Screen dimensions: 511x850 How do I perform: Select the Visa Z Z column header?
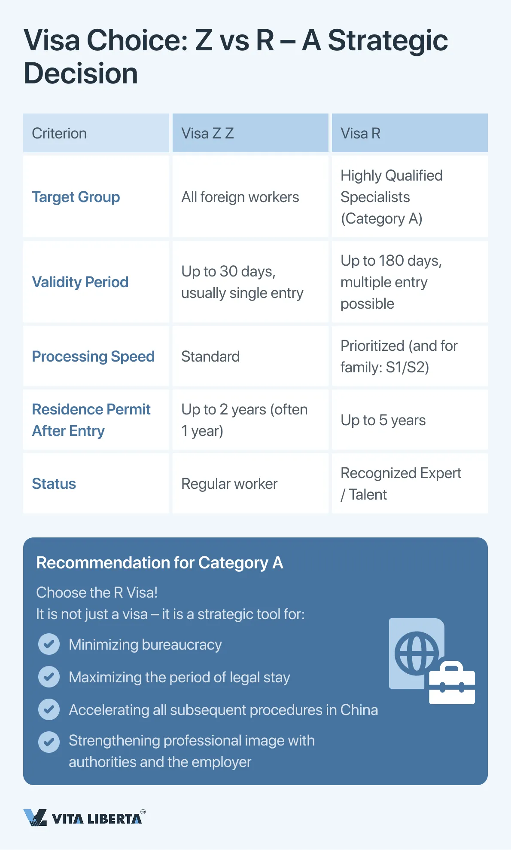[x=207, y=133]
